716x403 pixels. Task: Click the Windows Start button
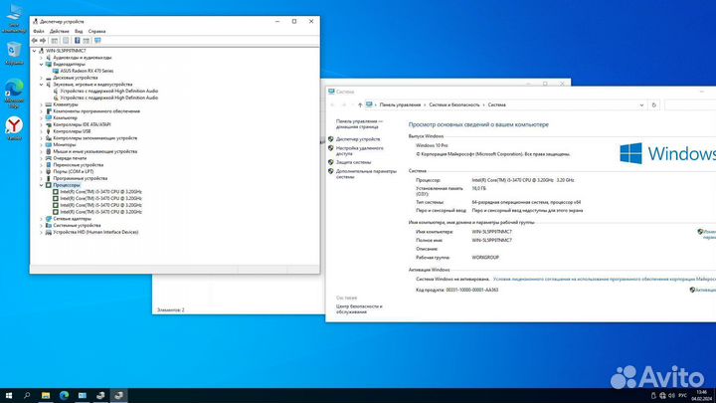8,395
